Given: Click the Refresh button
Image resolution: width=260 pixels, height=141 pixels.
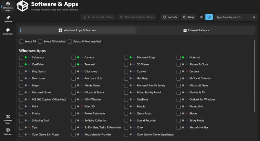Looking at the screenshot, I should click(170, 17).
